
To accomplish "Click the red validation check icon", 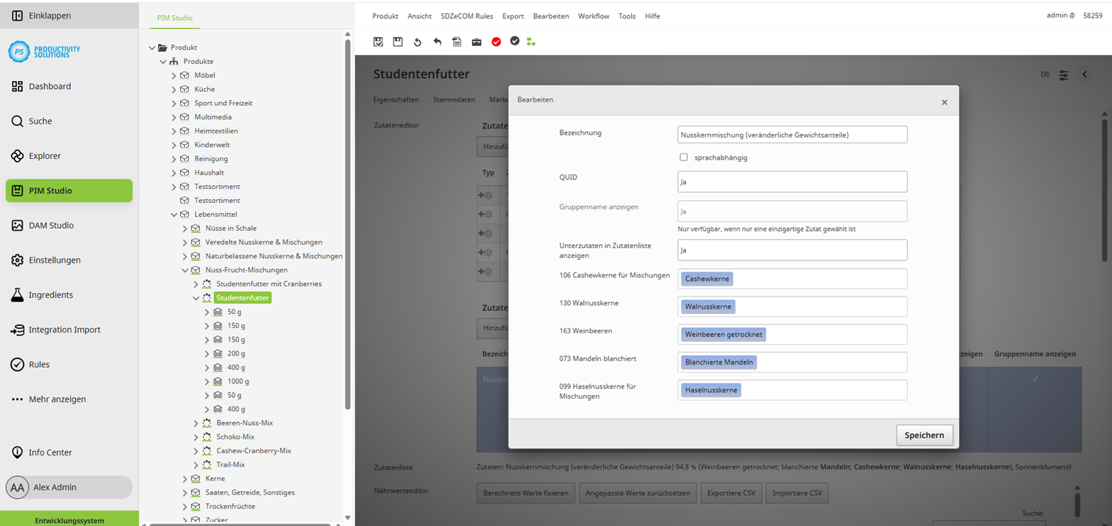I will pos(495,42).
